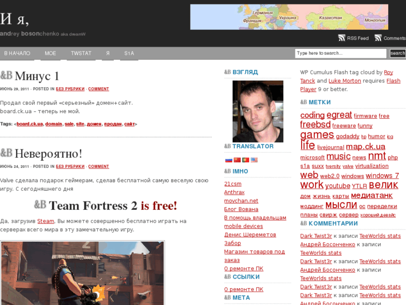This screenshot has width=406, height=305.
Task: Select the windows 7 tag
Action: click(x=382, y=176)
